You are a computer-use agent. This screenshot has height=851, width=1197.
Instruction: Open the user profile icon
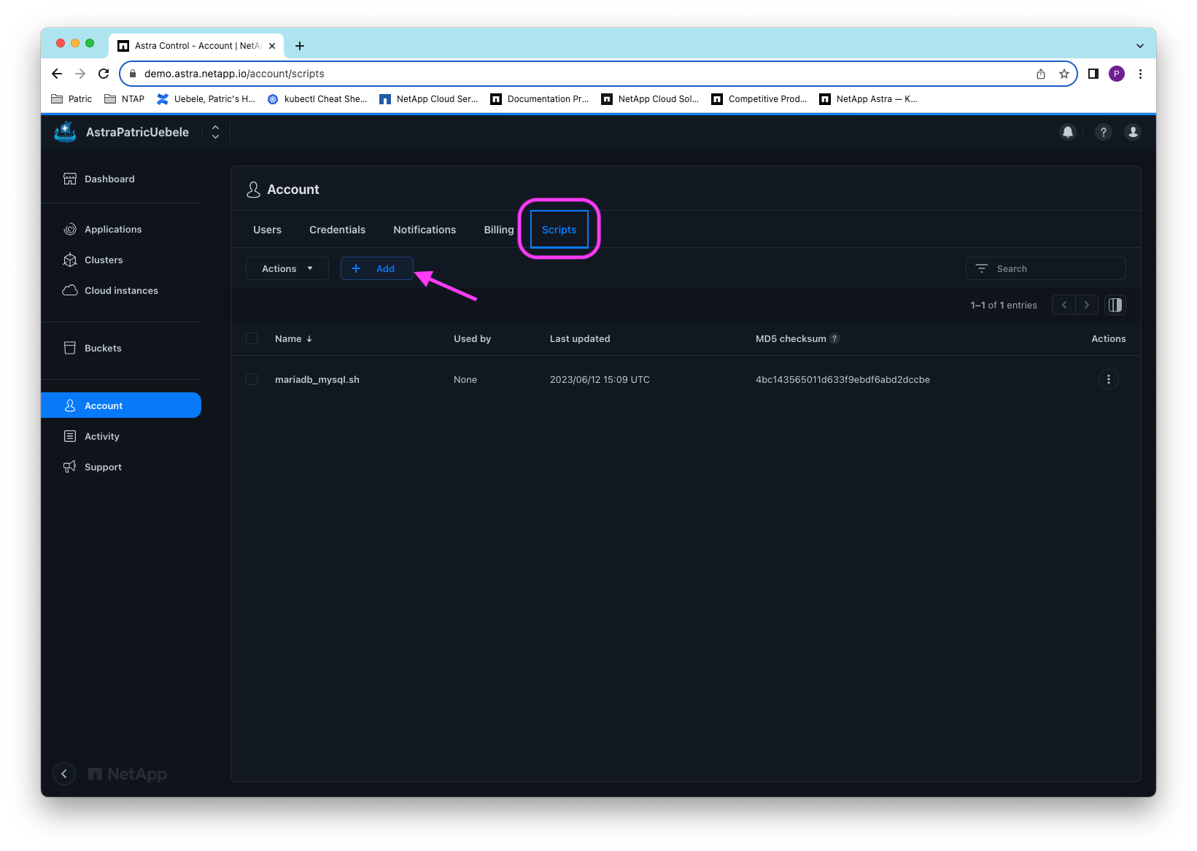(x=1132, y=132)
